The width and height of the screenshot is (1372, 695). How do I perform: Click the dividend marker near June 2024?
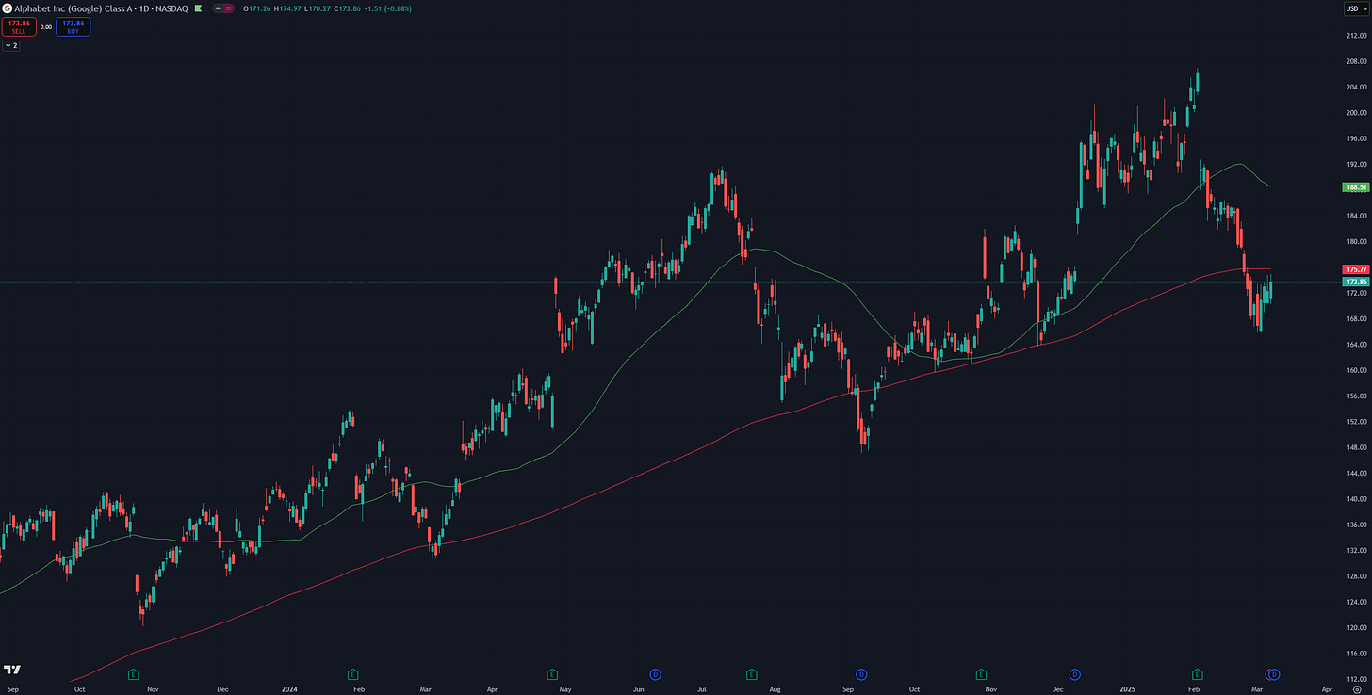[654, 674]
